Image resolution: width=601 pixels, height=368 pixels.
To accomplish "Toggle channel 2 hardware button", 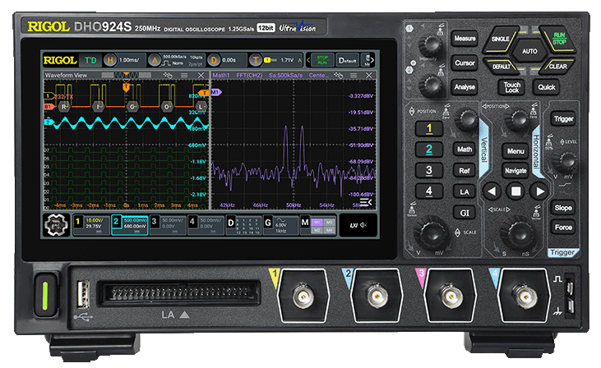I will [428, 149].
